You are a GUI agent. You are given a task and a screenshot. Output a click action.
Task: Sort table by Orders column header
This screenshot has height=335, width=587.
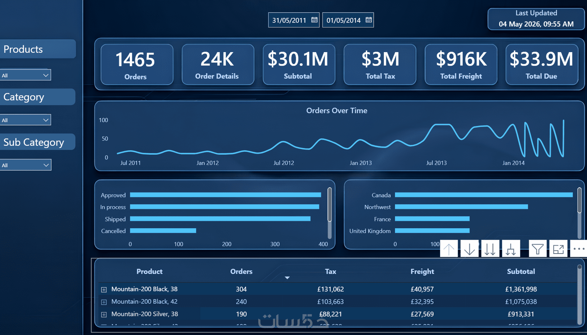[241, 271]
